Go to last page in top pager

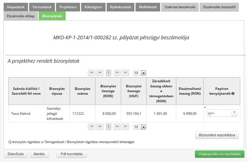[126, 73]
